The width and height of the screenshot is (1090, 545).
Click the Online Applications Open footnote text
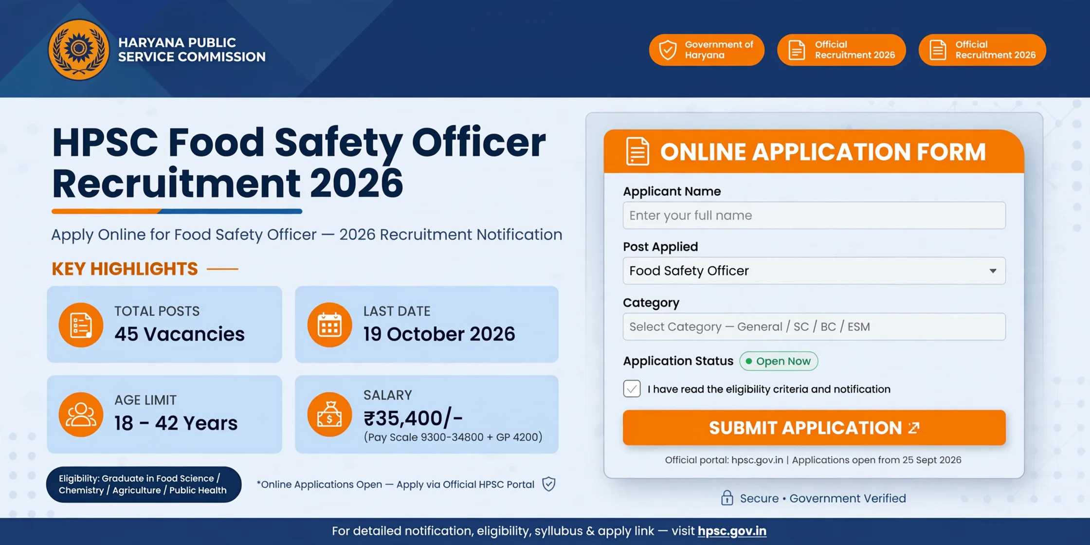click(x=395, y=484)
